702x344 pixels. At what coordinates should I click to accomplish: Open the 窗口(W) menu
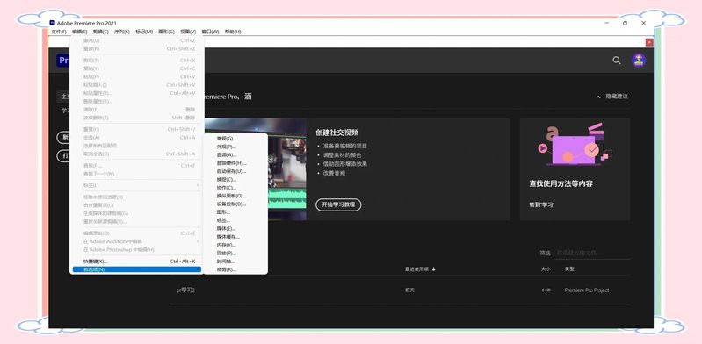click(x=210, y=32)
